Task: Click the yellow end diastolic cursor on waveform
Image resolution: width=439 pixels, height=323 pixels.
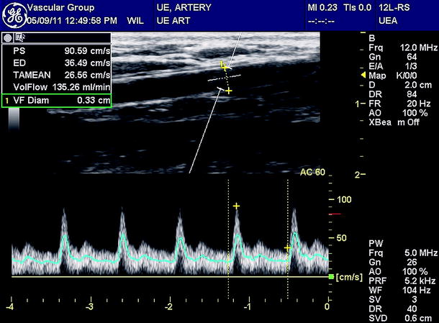Action: 287,248
